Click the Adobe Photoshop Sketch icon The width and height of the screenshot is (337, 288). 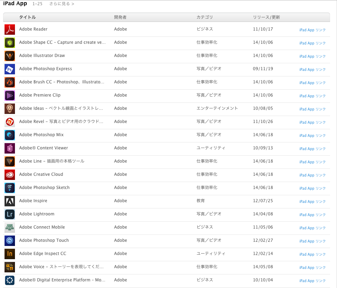(10, 188)
